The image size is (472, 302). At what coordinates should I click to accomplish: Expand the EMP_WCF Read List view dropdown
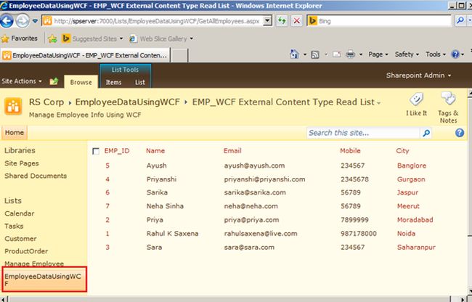pyautogui.click(x=378, y=103)
